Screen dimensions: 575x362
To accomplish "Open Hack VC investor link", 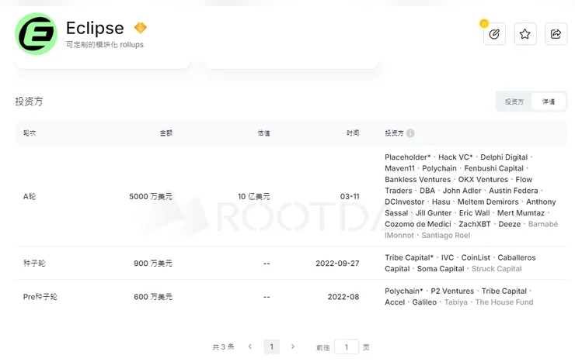I will [x=455, y=157].
